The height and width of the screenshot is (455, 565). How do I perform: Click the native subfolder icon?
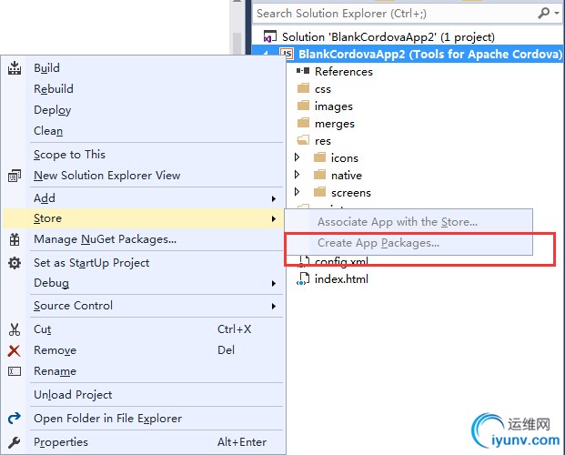coord(319,175)
